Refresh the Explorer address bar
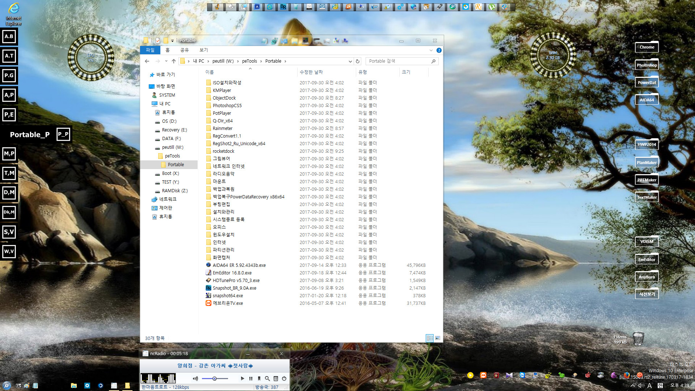This screenshot has width=695, height=391. [358, 61]
